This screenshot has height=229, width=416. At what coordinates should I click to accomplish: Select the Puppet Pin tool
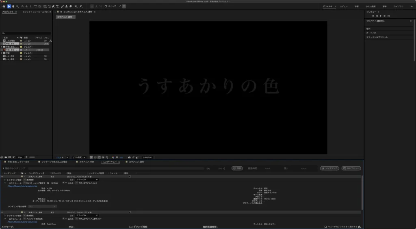coord(81,6)
